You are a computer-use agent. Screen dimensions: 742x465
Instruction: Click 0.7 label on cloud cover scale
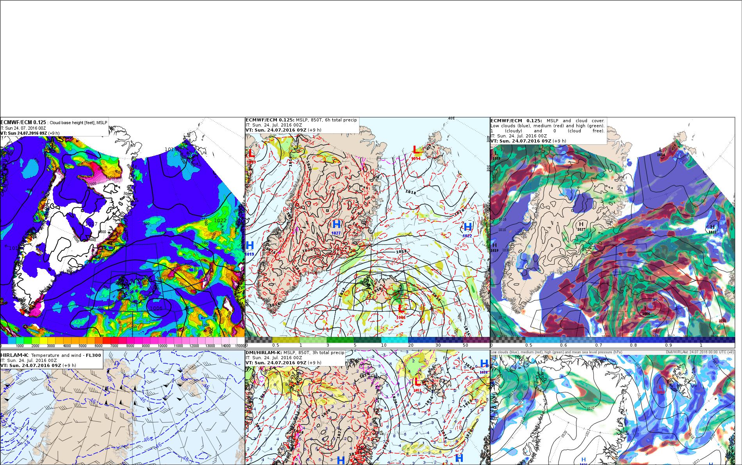(598, 345)
